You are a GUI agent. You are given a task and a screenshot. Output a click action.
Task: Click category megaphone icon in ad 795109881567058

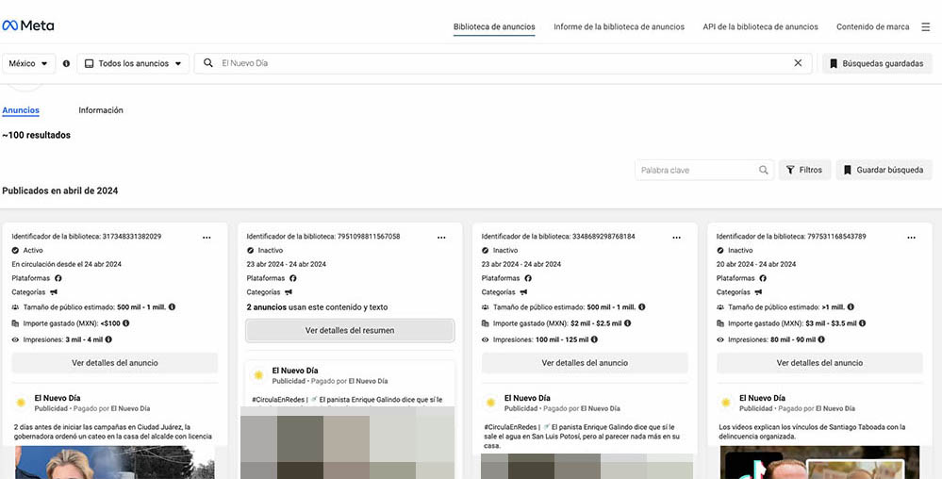[x=289, y=292]
